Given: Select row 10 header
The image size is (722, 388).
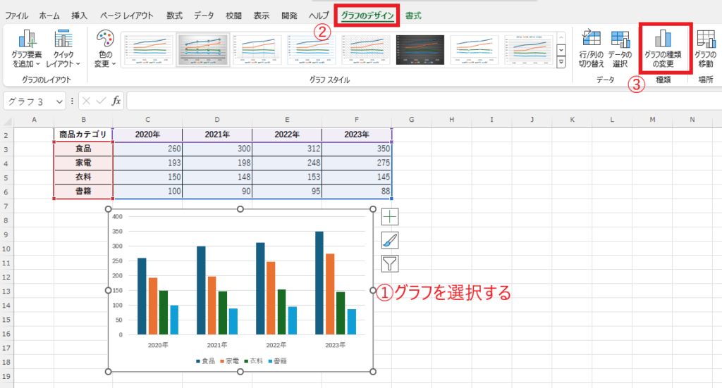Looking at the screenshot, I should 6,249.
